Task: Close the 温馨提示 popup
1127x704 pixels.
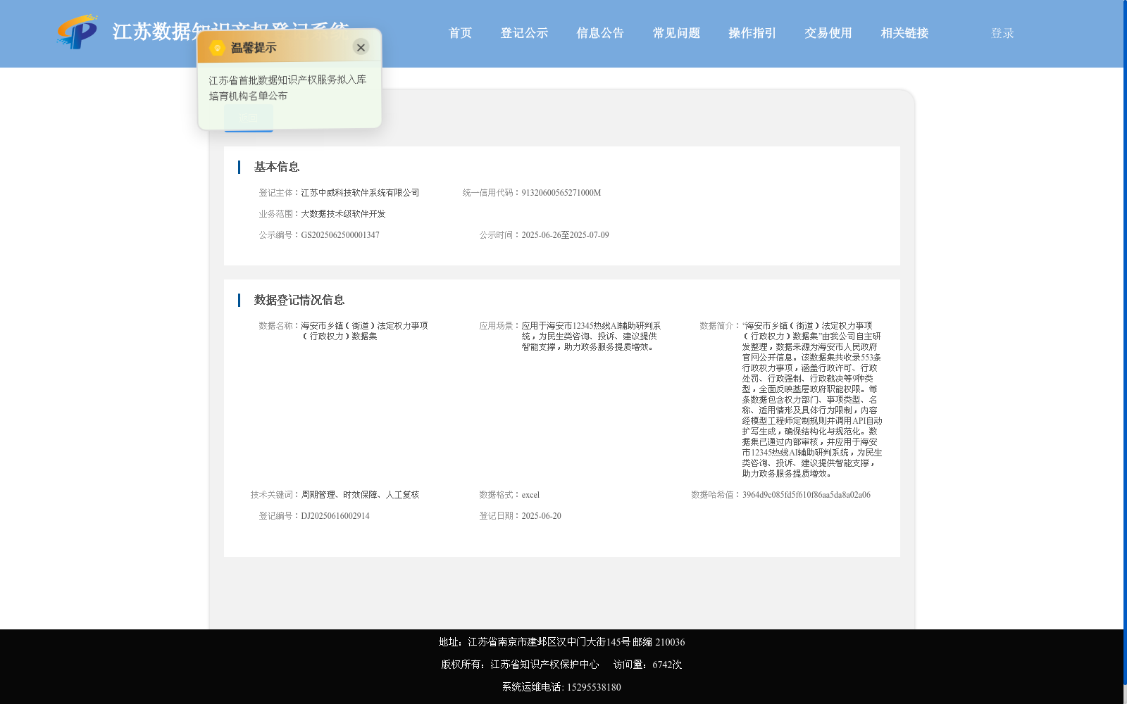Action: 361,47
